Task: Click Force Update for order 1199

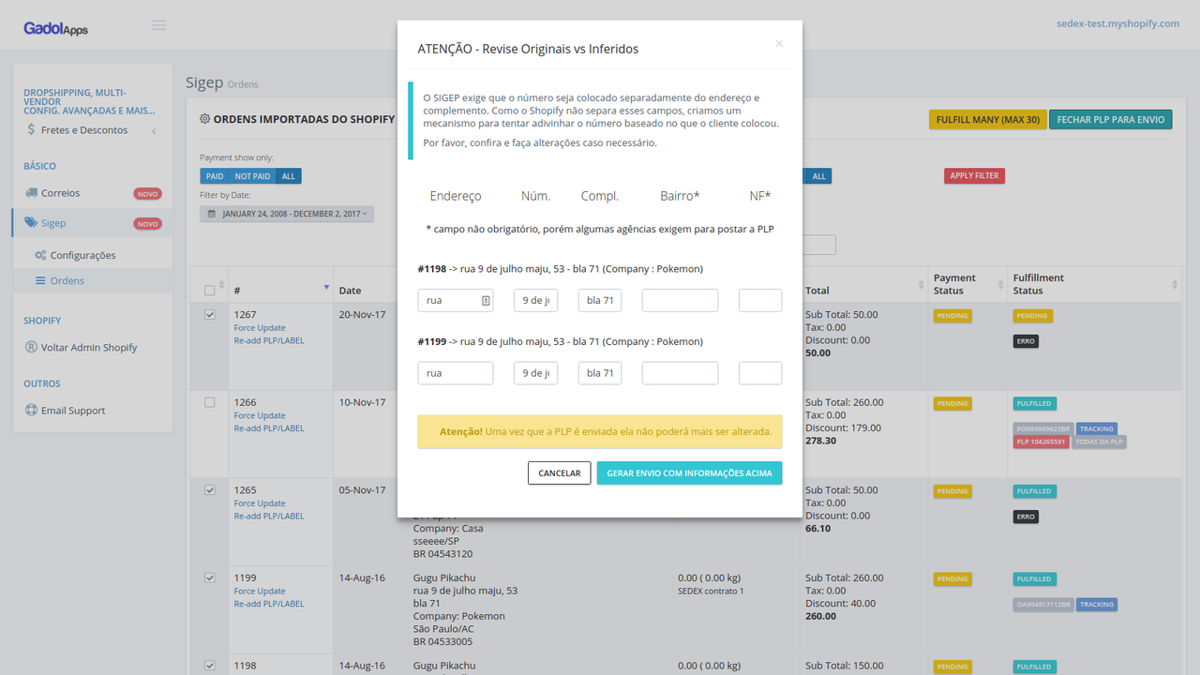Action: coord(260,591)
